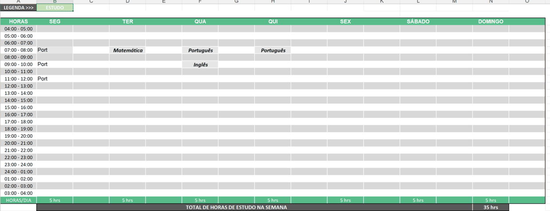Click the 02:00 - 03:00 time row label
This screenshot has width=550, height=211.
click(x=19, y=186)
